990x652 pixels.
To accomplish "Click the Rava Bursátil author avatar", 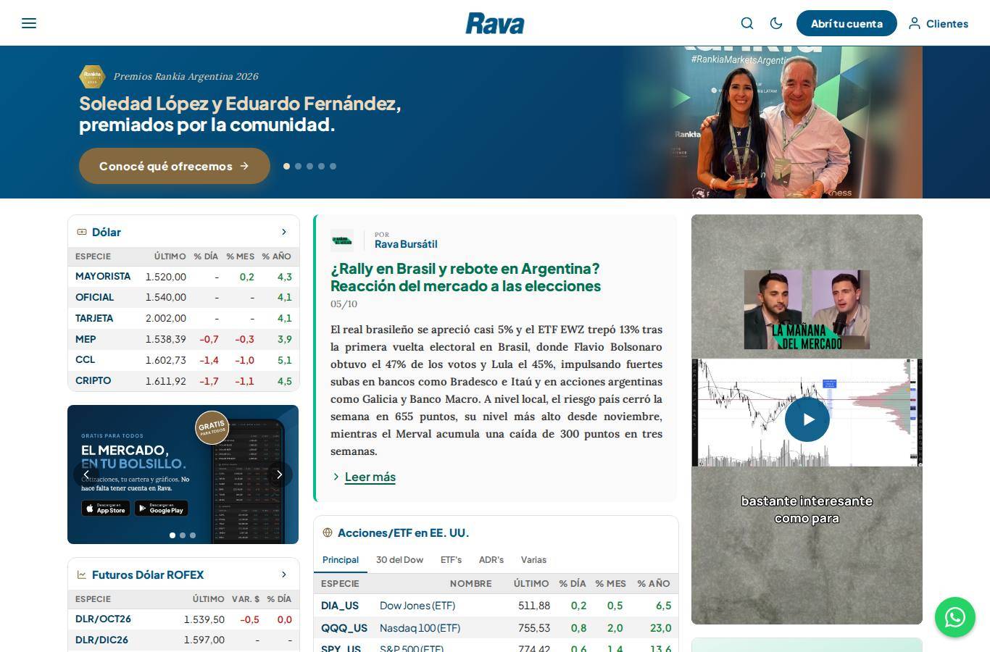I will coord(342,240).
